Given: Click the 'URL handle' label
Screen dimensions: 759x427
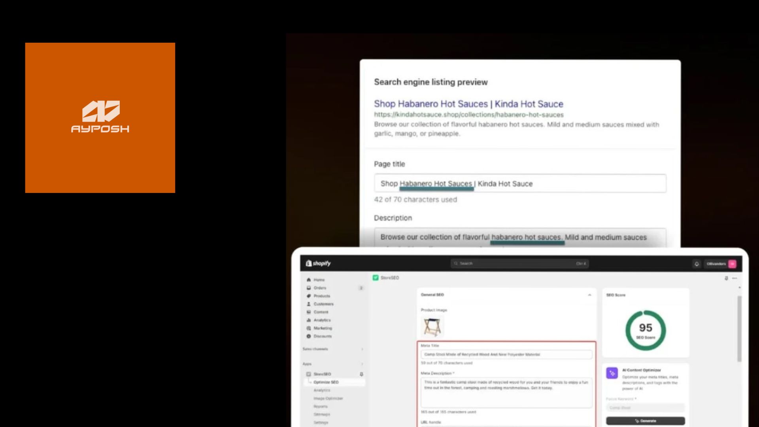Looking at the screenshot, I should [431, 422].
